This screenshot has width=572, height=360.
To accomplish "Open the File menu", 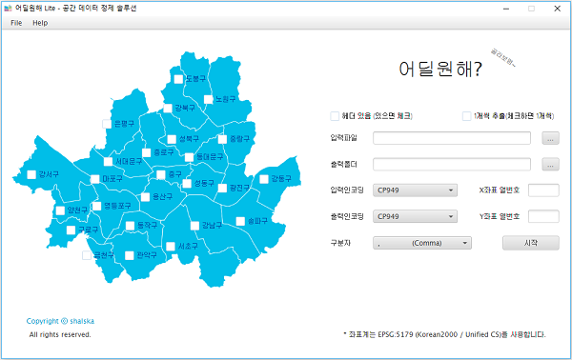I will click(16, 23).
